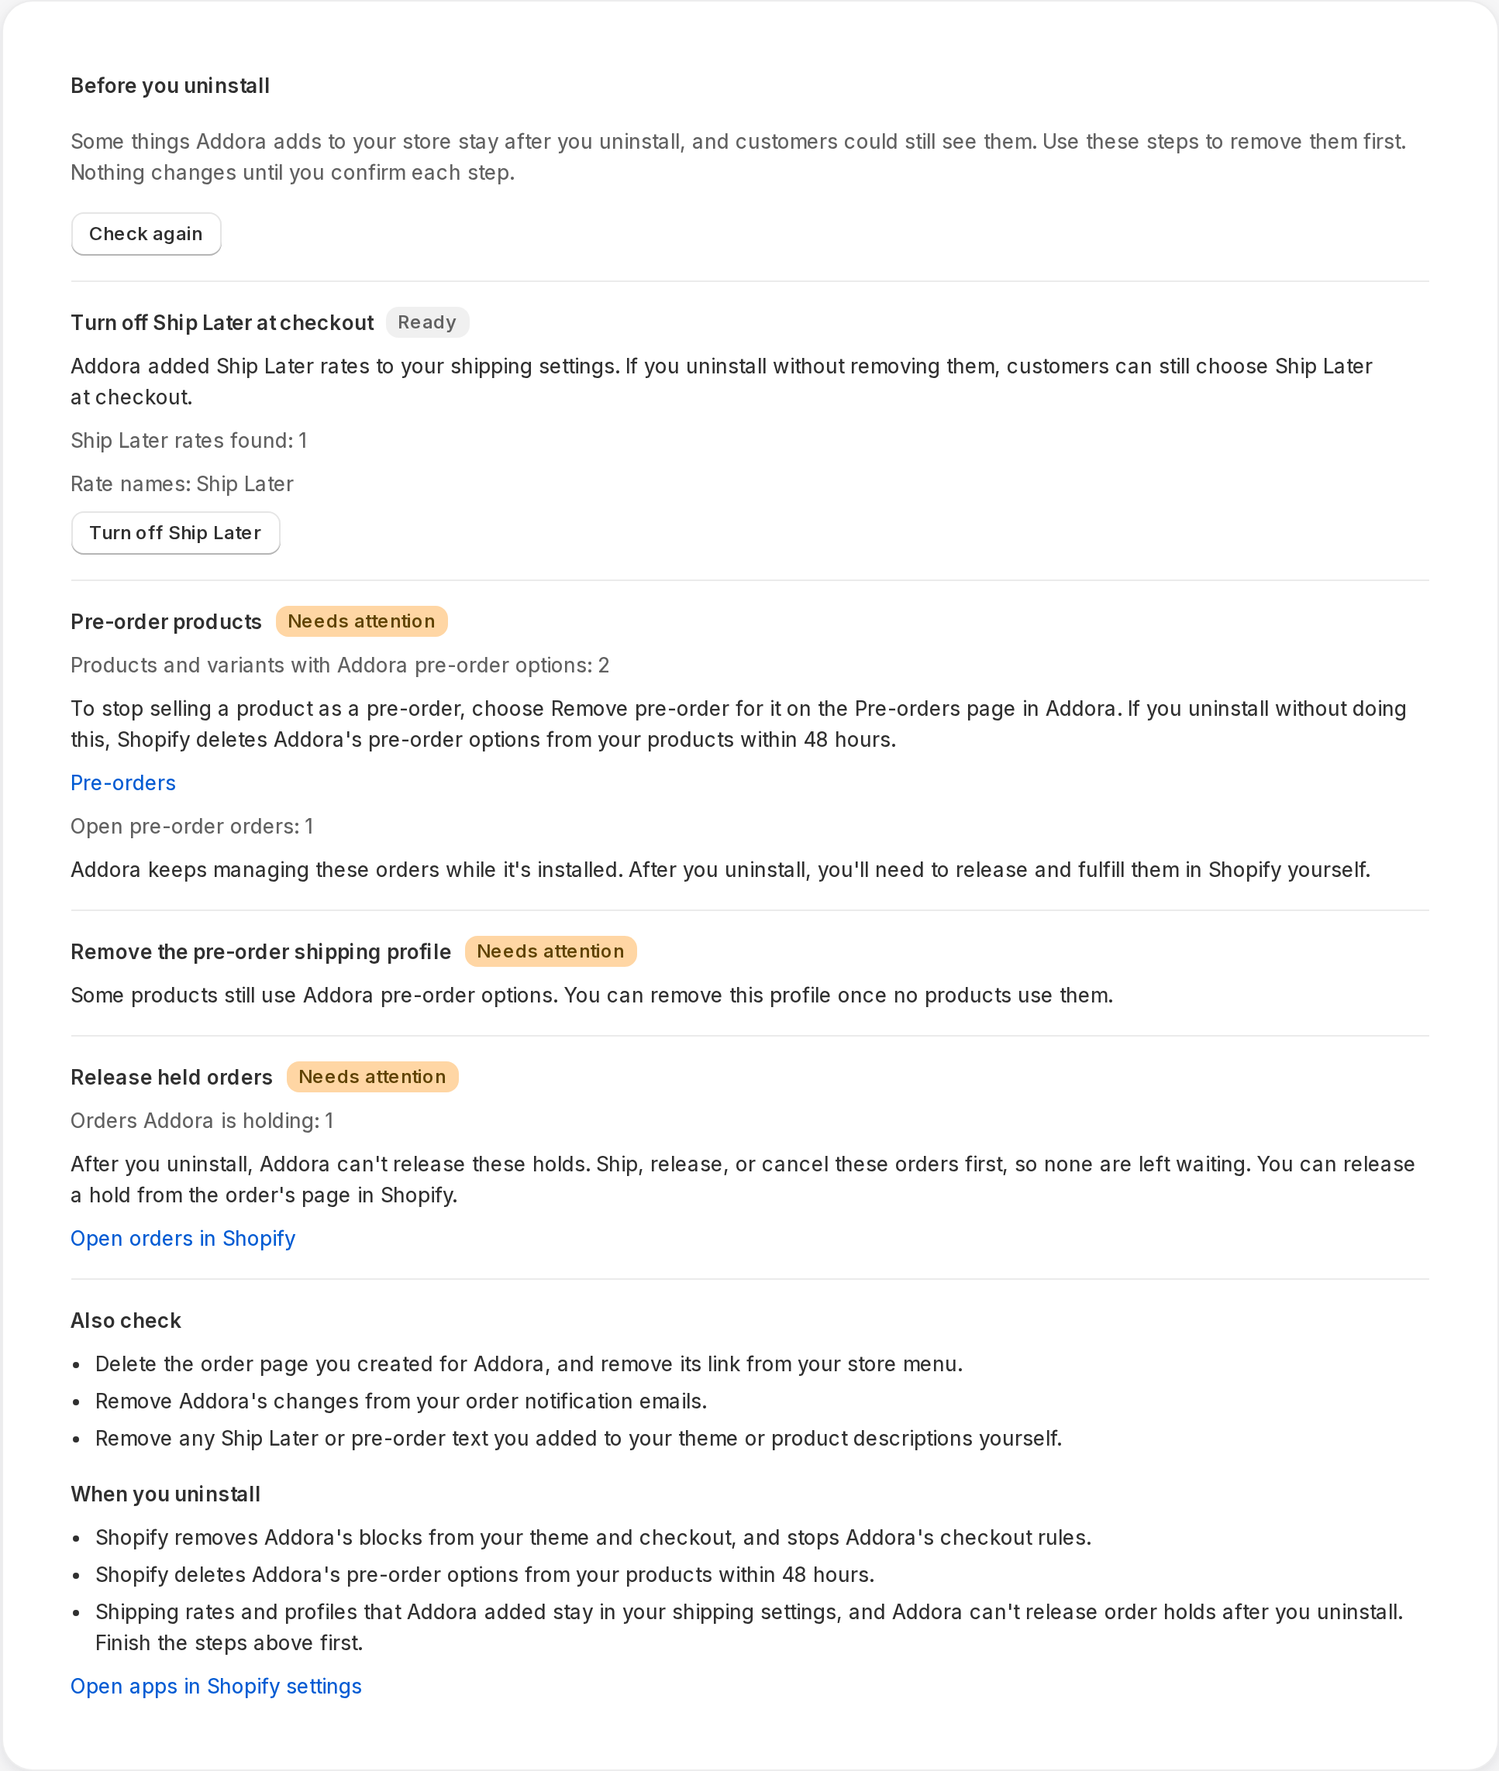Screen dimensions: 1499x1771
Task: Open the Pre-orders link
Action: (123, 782)
